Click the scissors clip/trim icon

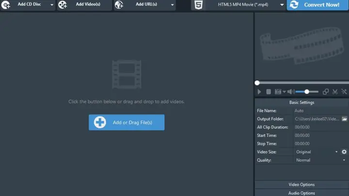[335, 92]
